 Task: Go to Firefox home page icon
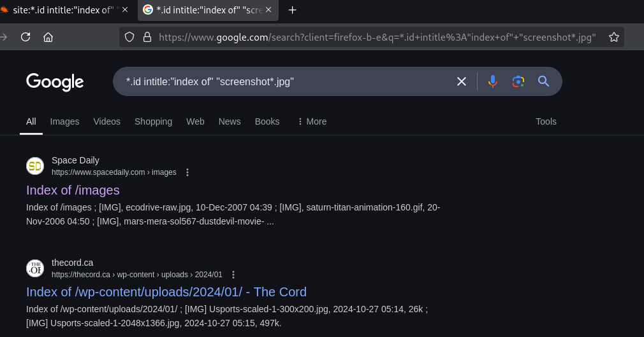(48, 38)
